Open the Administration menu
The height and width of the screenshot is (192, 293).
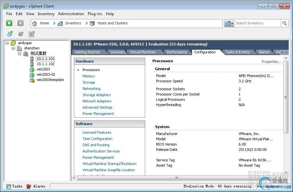pos(71,14)
